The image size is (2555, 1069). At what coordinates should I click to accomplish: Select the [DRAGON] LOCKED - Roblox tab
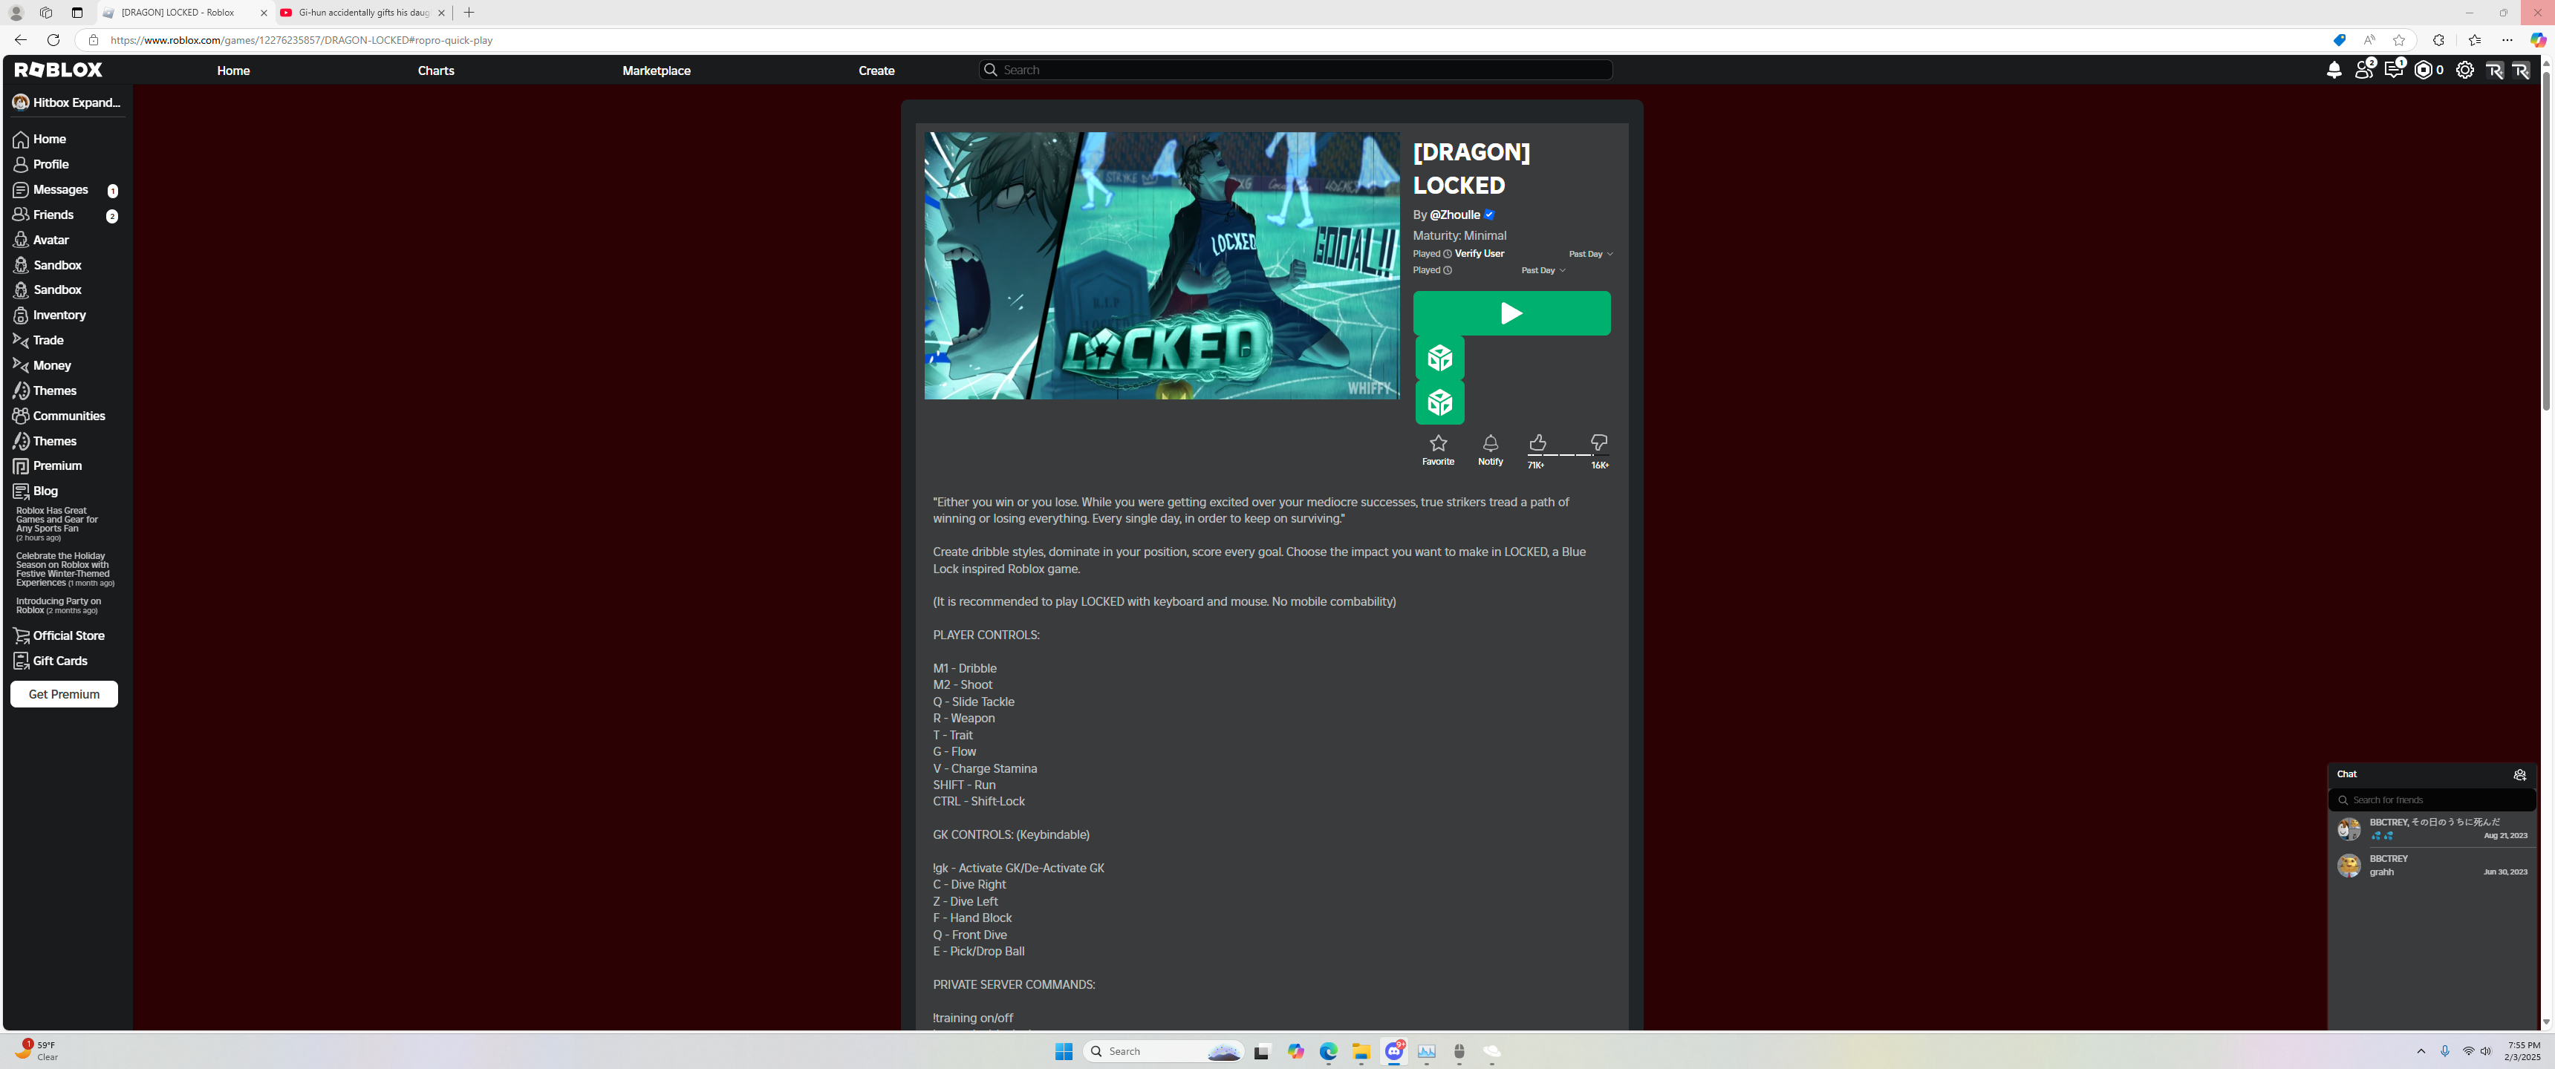(x=186, y=13)
